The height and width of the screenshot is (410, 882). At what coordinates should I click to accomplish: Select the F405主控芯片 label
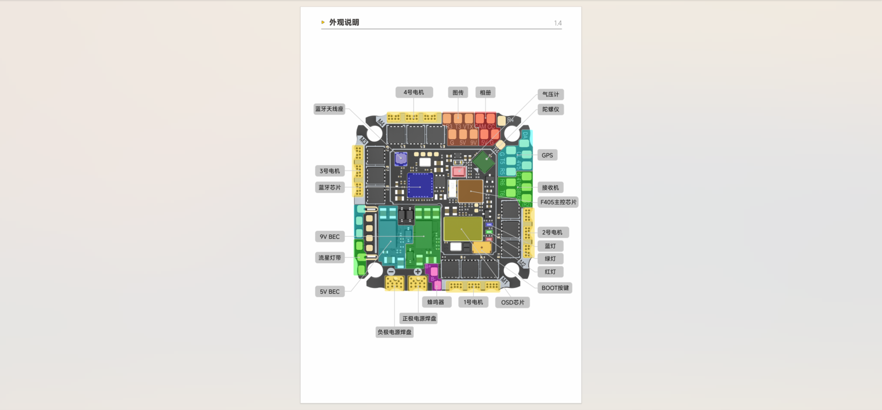click(x=558, y=202)
